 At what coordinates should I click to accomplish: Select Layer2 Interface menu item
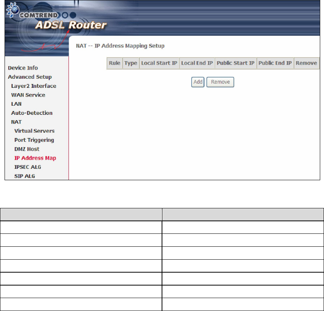tap(34, 86)
